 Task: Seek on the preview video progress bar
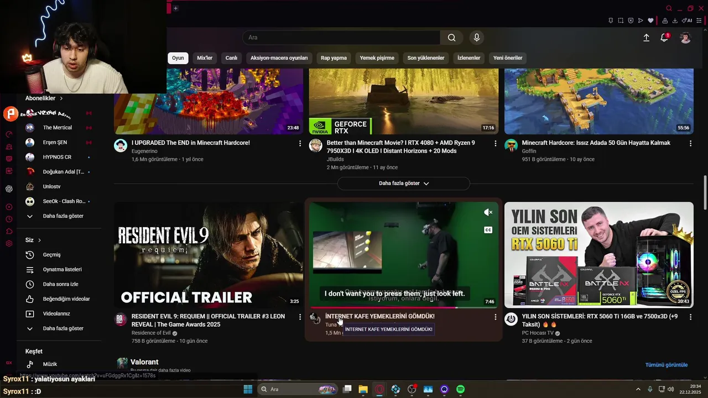coord(404,307)
